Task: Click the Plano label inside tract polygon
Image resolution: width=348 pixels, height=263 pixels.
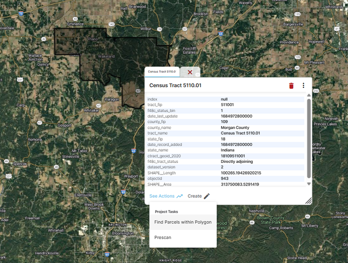Action: click(x=93, y=39)
